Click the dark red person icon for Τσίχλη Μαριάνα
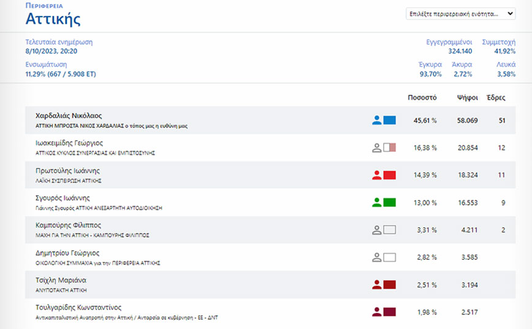Image resolution: width=532 pixels, height=329 pixels. 376,284
